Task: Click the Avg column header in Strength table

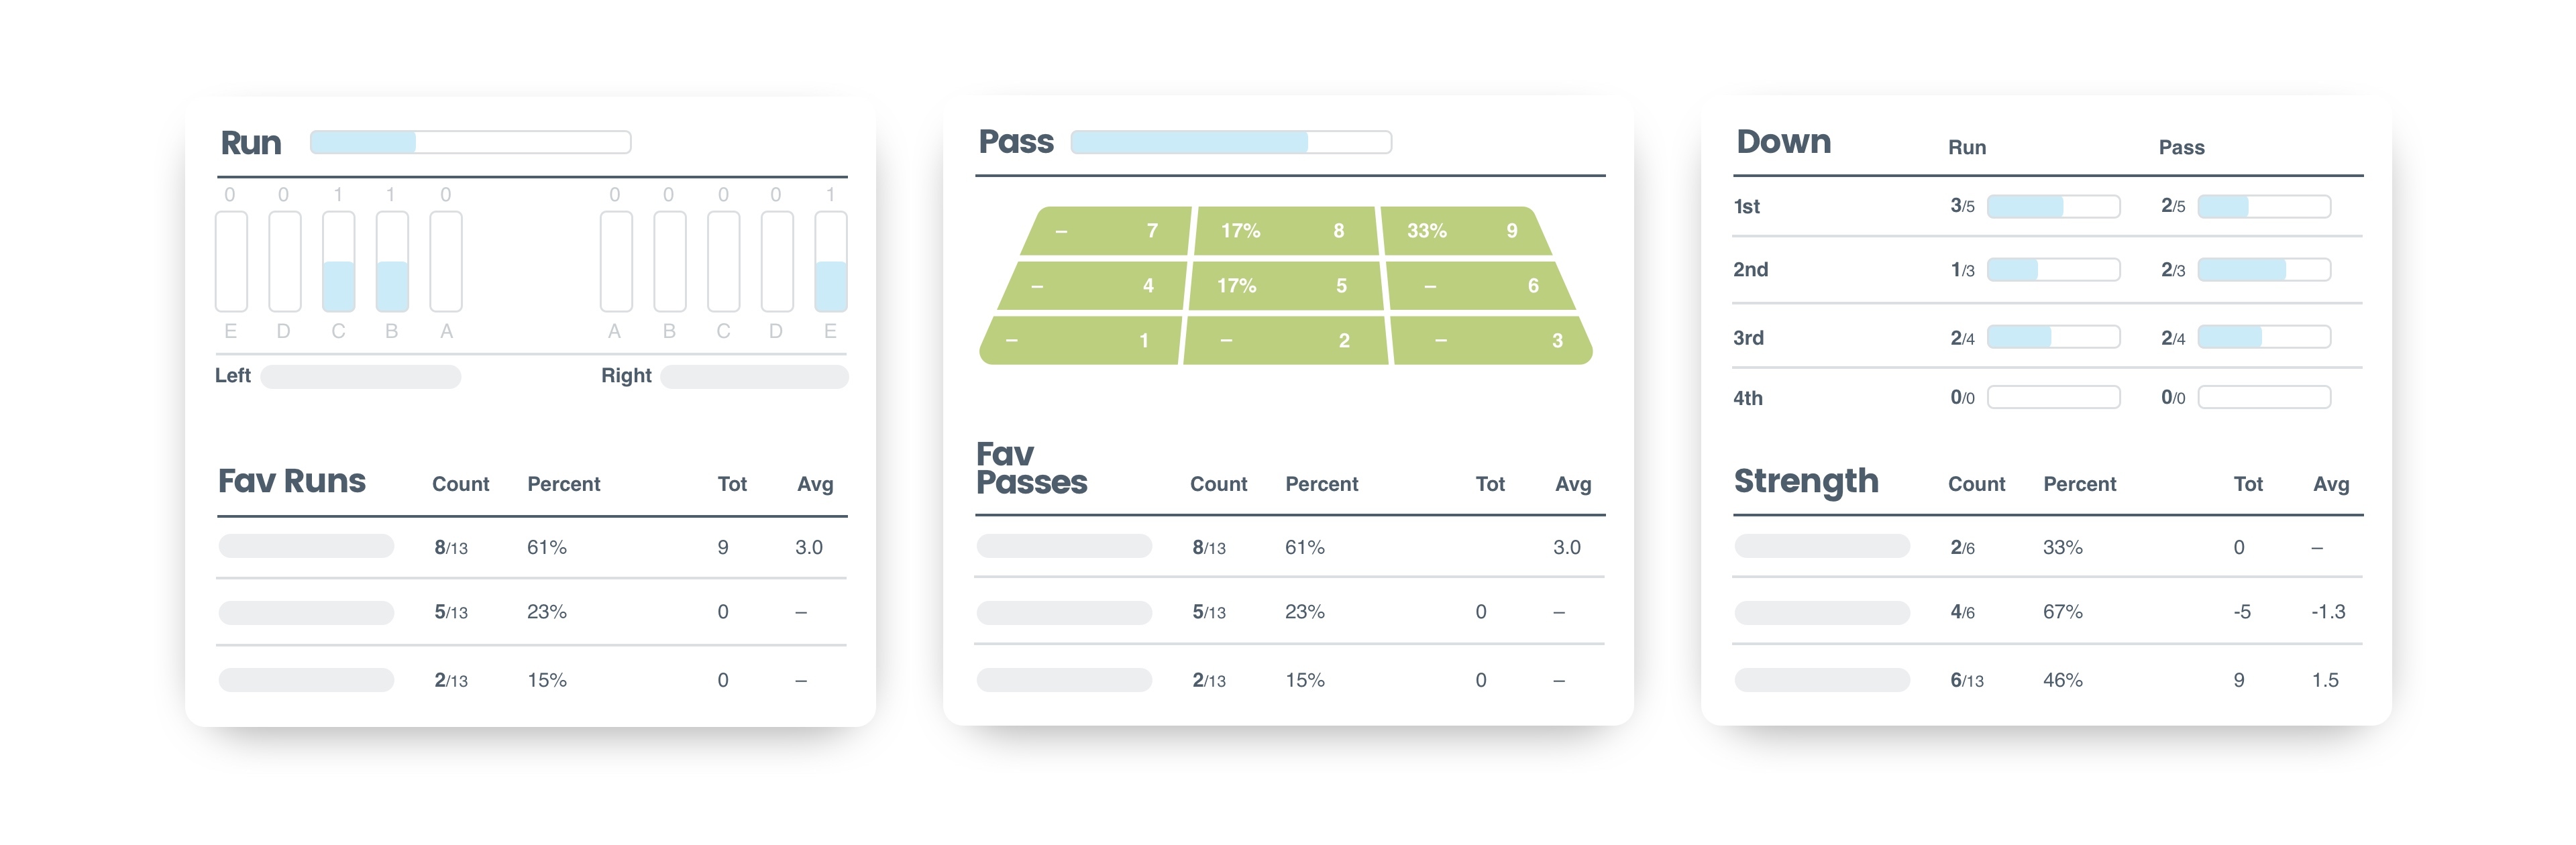Action: [2330, 484]
